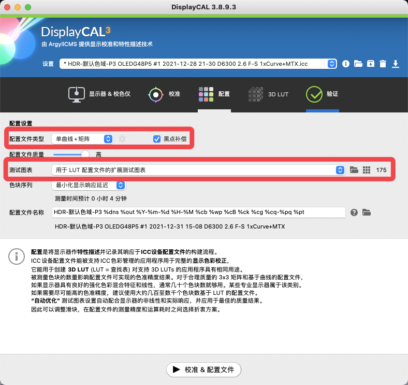Toggle 黑点补偿 checkbox
Screen dimensions: 408x385
[157, 139]
